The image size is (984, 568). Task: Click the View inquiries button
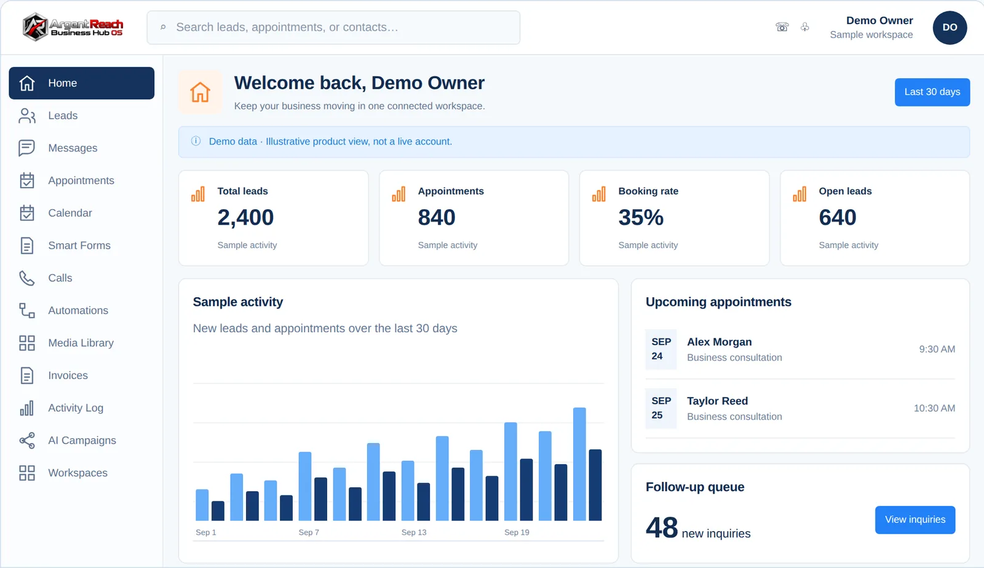click(915, 520)
